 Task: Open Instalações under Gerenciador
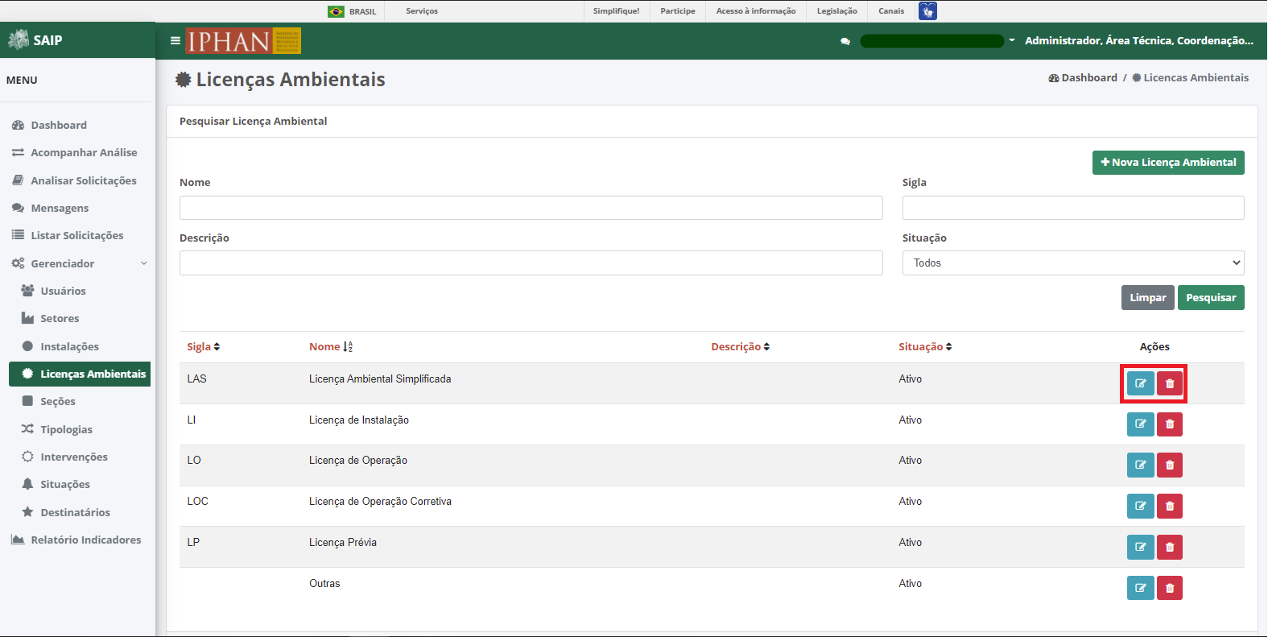pos(69,346)
